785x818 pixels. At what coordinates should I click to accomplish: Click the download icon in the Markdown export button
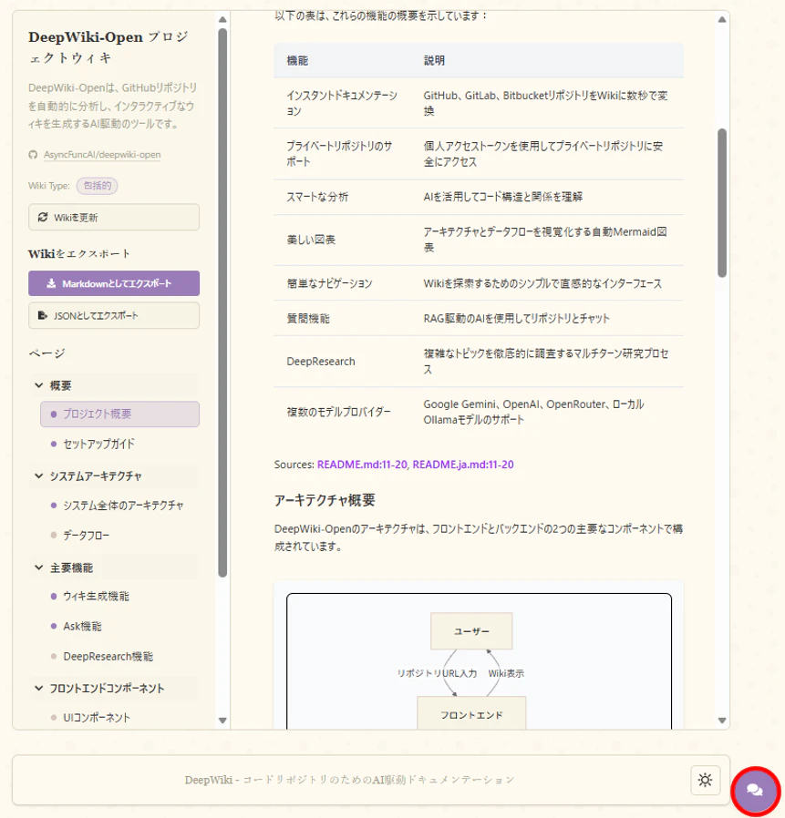pos(51,283)
